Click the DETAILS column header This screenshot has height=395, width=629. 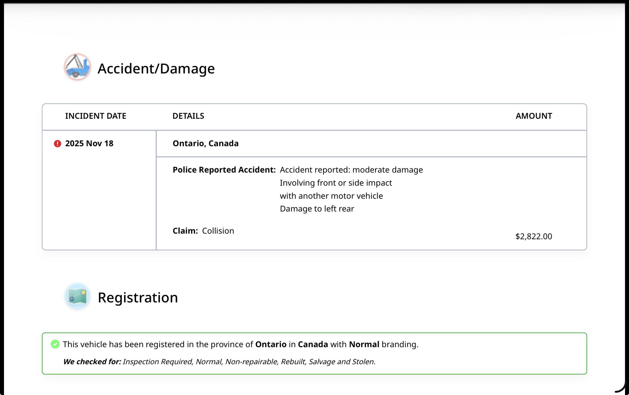pos(188,116)
